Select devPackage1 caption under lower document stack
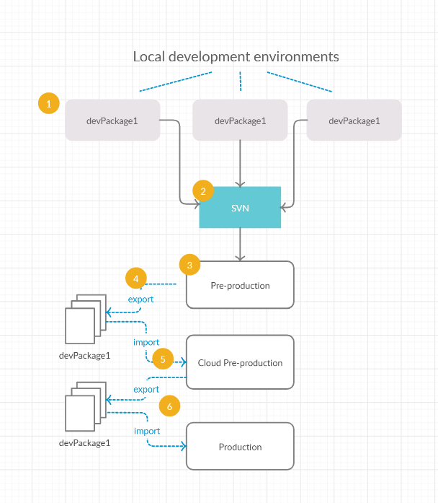The image size is (438, 503). (84, 443)
